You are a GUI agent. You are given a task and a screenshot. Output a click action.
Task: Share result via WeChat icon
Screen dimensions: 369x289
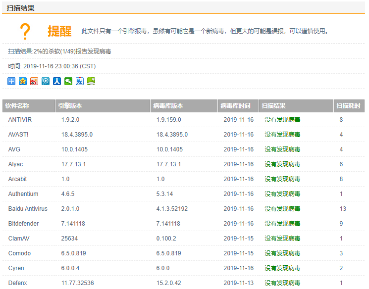click(68, 81)
